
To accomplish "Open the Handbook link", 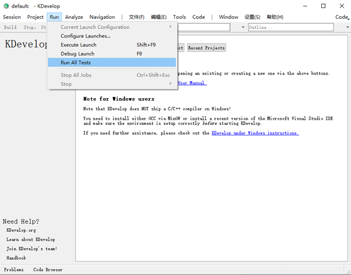I will [16, 258].
